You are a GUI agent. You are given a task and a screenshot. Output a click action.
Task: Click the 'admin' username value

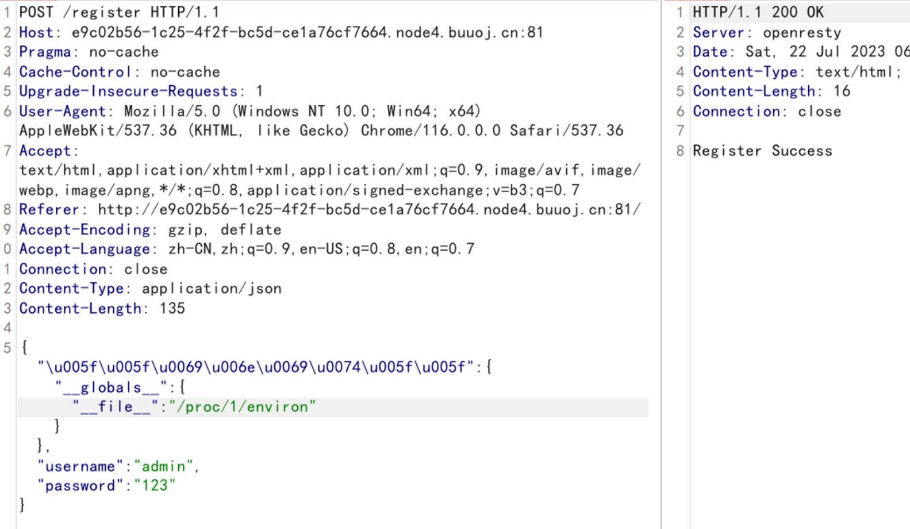point(163,466)
